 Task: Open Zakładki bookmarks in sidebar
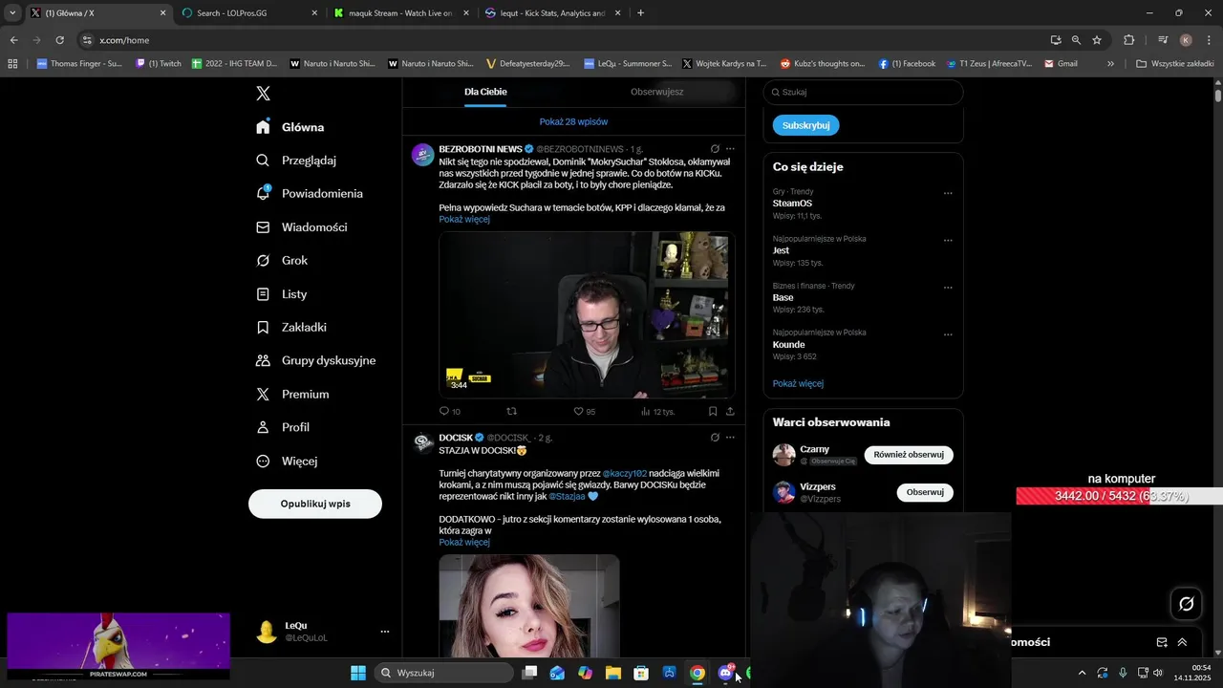(291, 328)
